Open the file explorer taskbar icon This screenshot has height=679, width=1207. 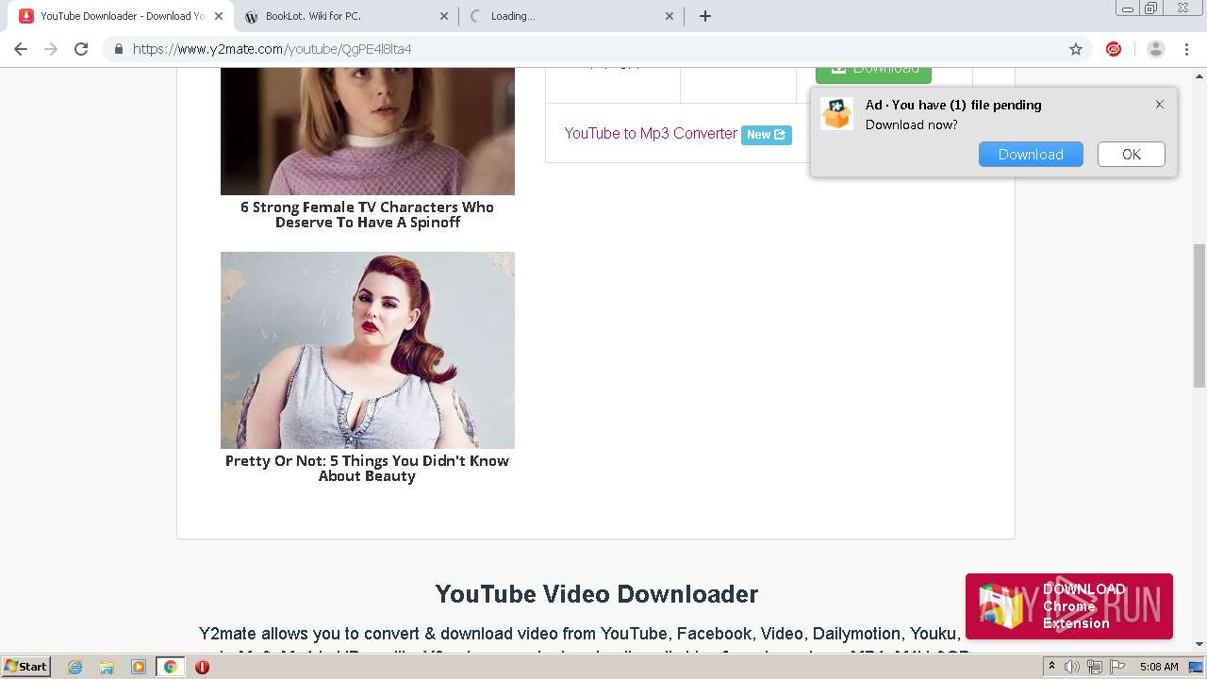(107, 667)
